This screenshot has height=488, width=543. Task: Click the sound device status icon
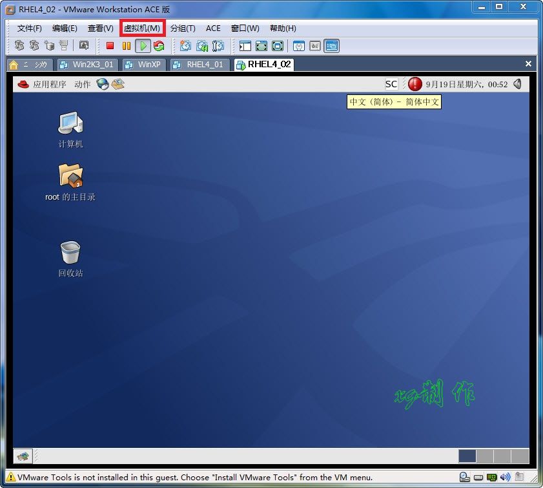click(506, 477)
